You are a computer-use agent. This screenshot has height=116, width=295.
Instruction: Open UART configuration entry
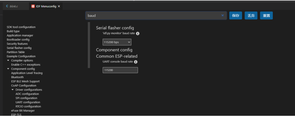[28, 102]
